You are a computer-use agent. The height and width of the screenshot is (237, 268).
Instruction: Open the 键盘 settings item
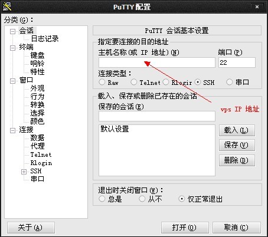point(37,55)
